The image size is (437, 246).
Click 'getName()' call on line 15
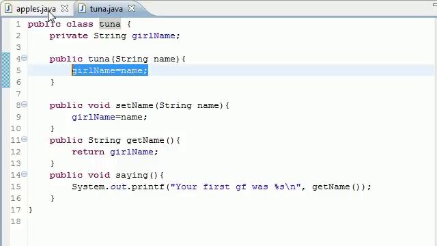point(337,187)
